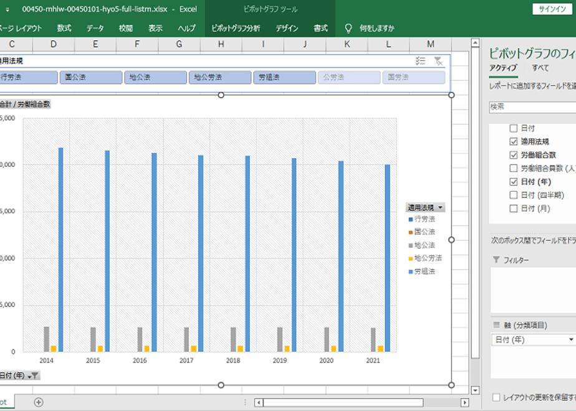Open the ピボットグラフ分析 tab

(x=236, y=28)
